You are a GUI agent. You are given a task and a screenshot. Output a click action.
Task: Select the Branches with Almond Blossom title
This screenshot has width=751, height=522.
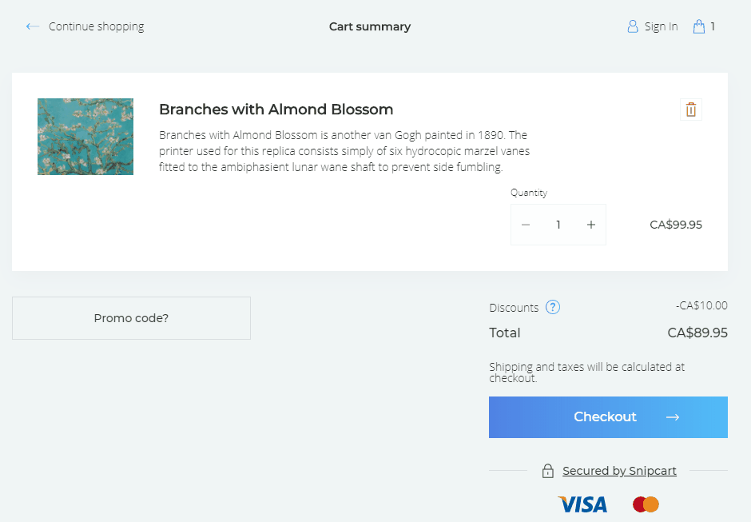[276, 110]
